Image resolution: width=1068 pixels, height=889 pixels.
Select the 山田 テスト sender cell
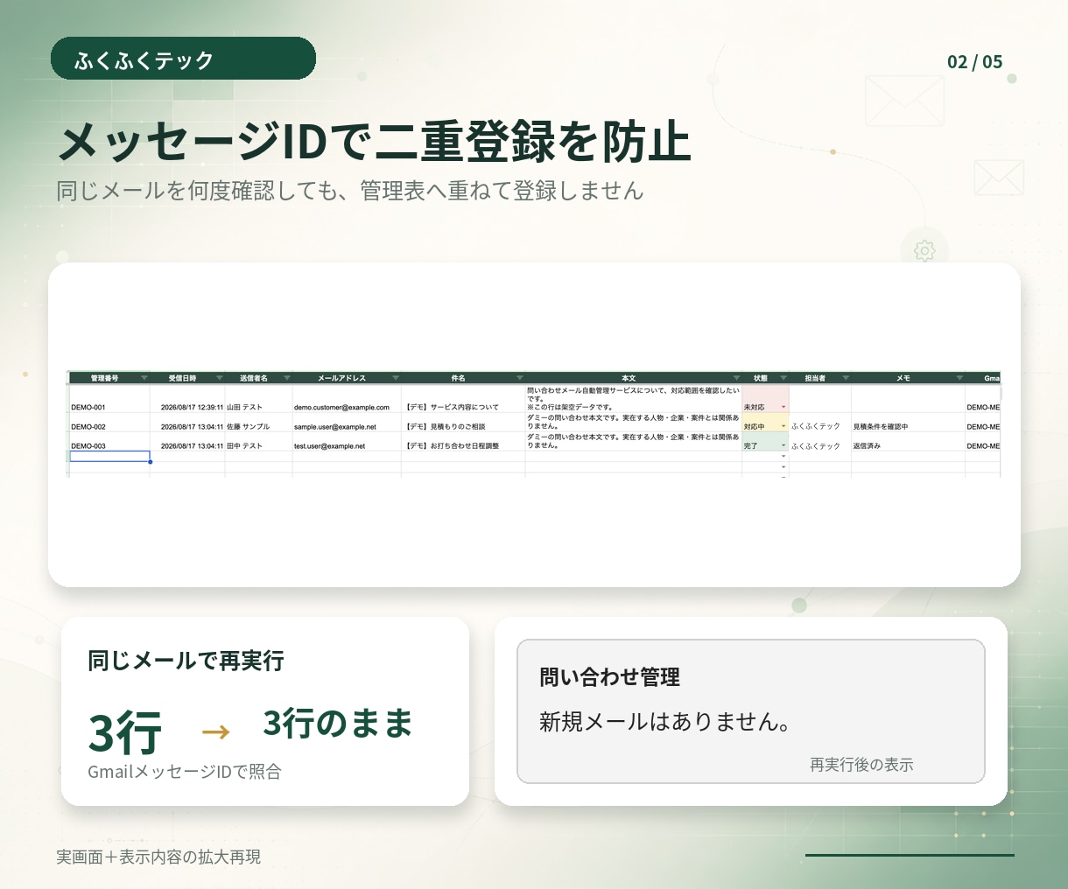258,399
